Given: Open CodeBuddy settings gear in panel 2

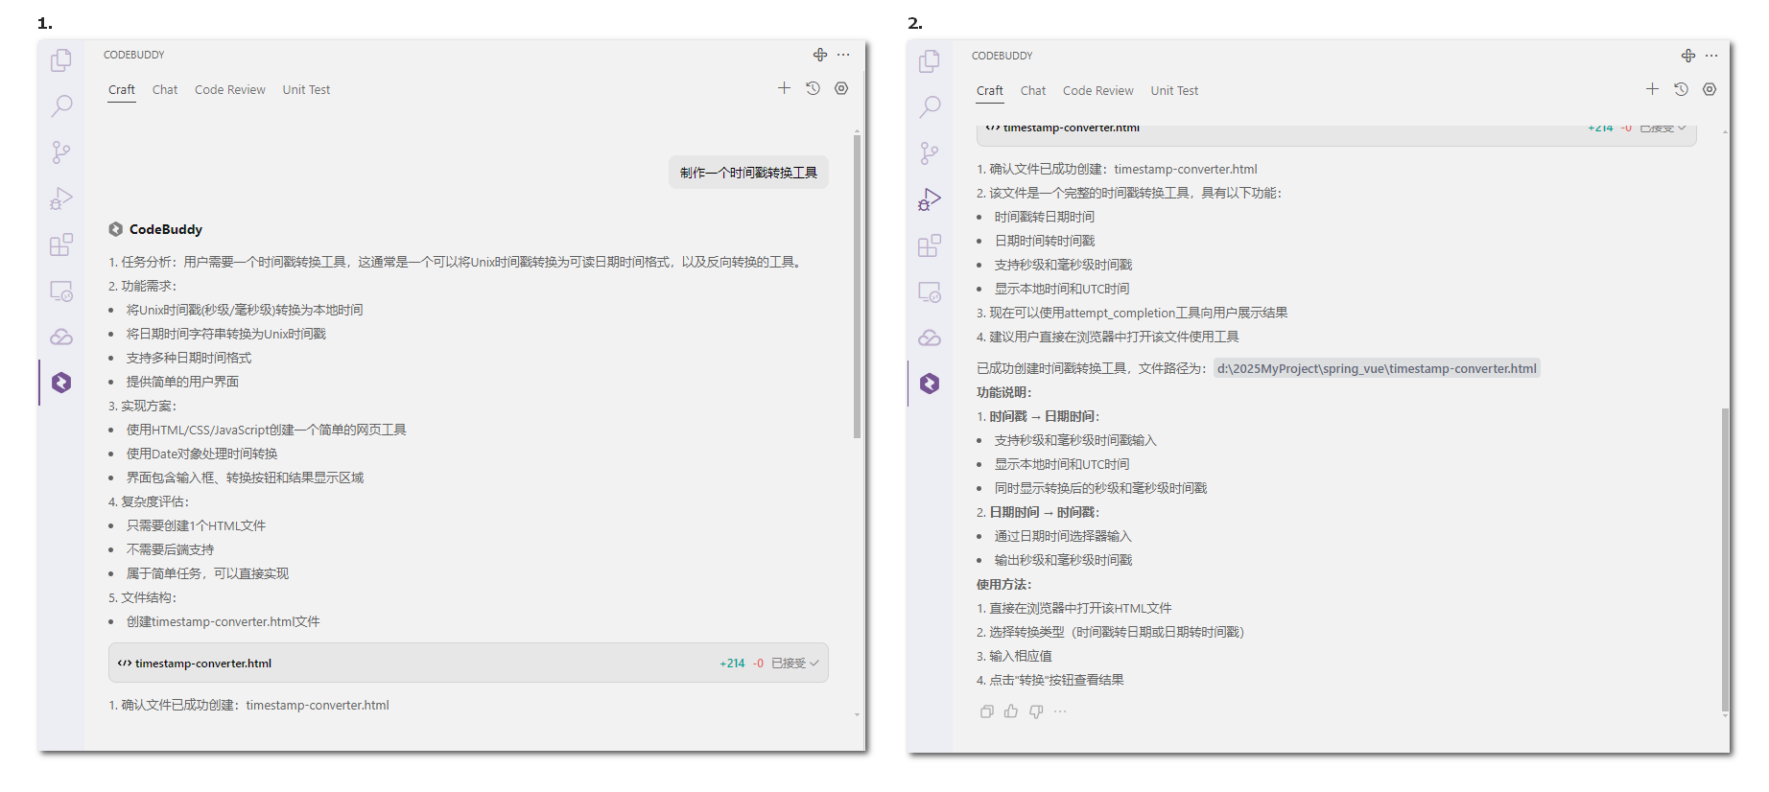Looking at the screenshot, I should point(1710,89).
